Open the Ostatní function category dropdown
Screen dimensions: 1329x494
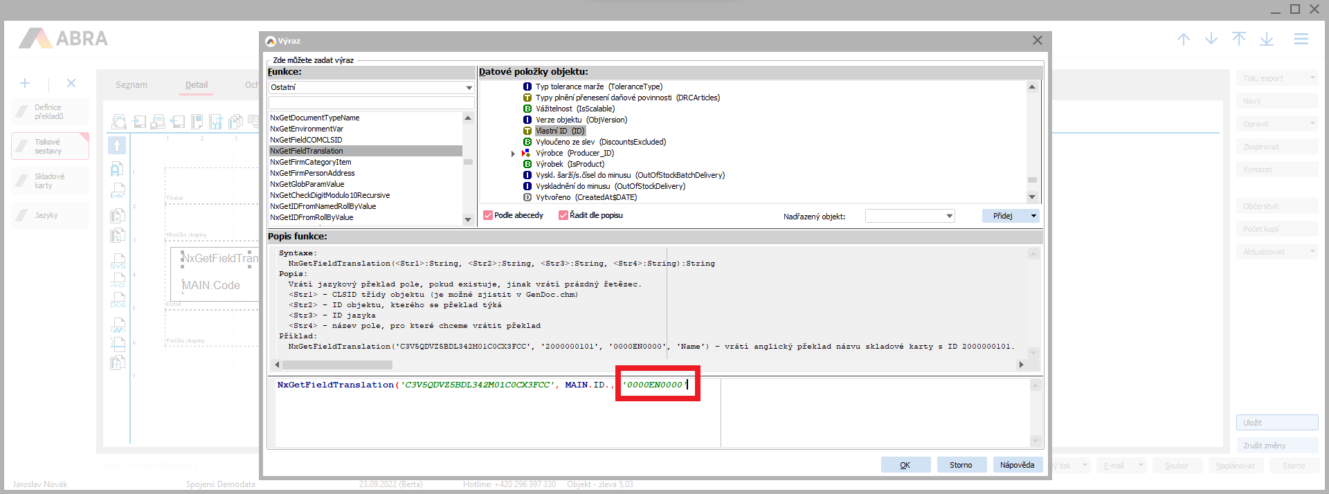(469, 88)
